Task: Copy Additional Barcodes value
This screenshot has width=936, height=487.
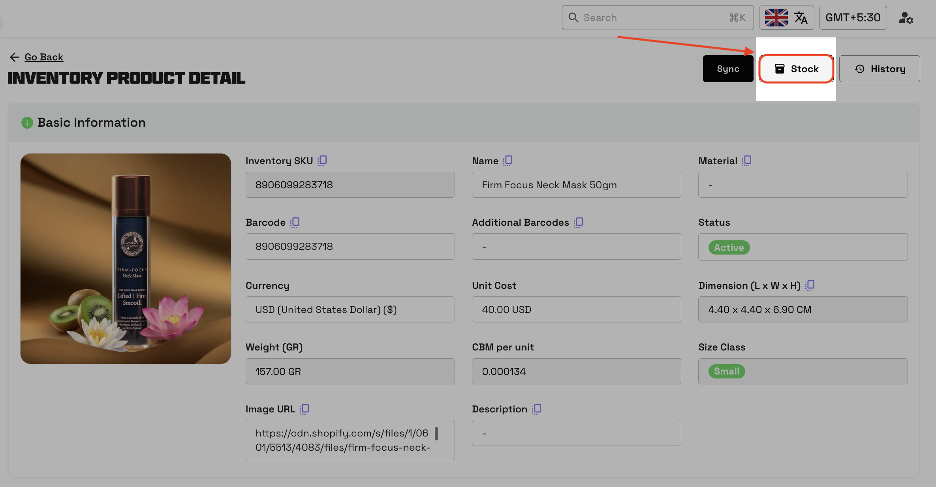Action: click(579, 222)
